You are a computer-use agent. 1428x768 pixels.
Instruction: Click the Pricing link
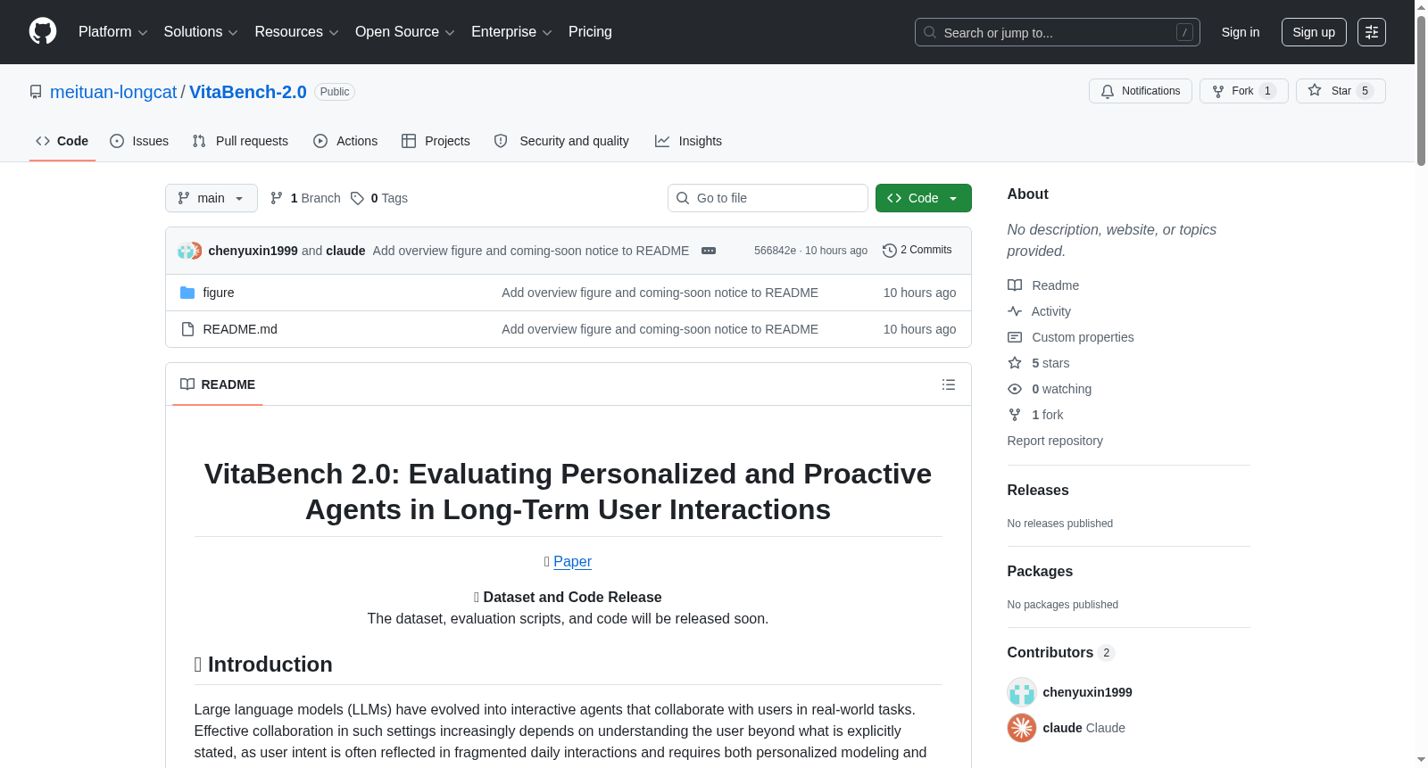click(590, 32)
